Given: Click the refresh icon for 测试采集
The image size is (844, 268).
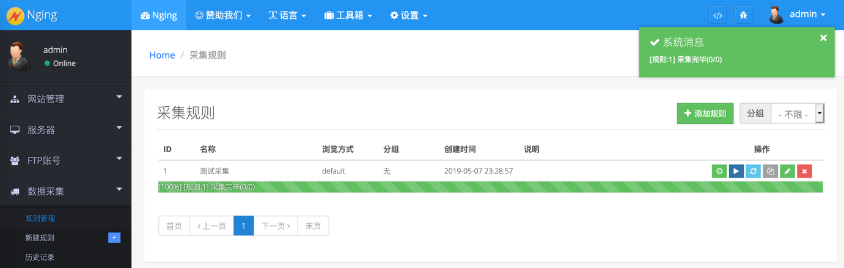Looking at the screenshot, I should pos(754,172).
